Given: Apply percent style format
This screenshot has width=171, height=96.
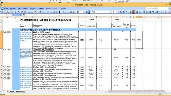Looking at the screenshot, I should point(147,12).
